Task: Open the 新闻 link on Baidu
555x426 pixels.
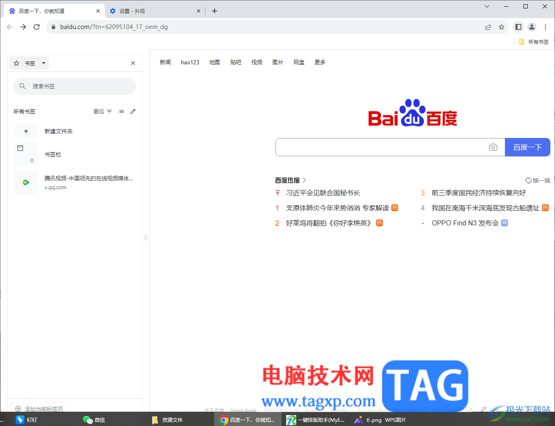Action: click(165, 62)
